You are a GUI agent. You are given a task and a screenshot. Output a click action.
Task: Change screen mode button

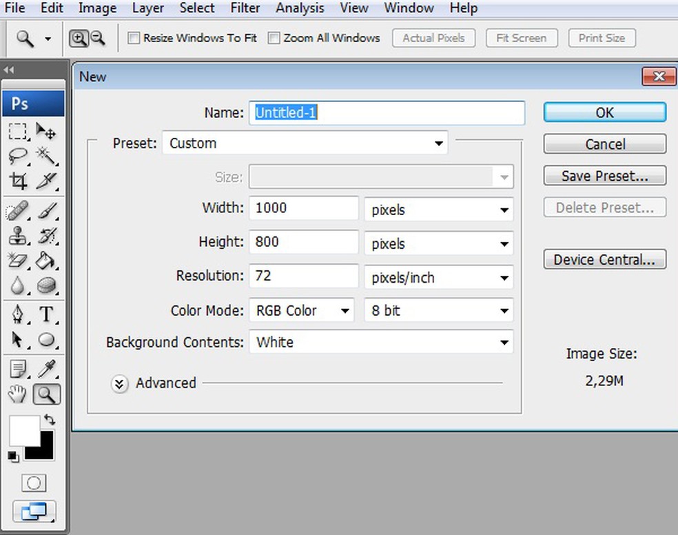(34, 511)
